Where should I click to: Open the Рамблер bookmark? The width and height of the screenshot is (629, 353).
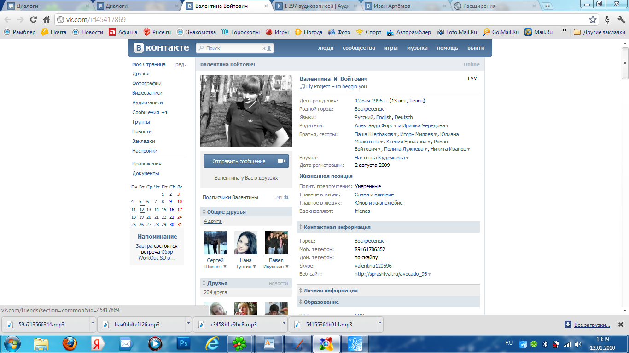coord(20,32)
